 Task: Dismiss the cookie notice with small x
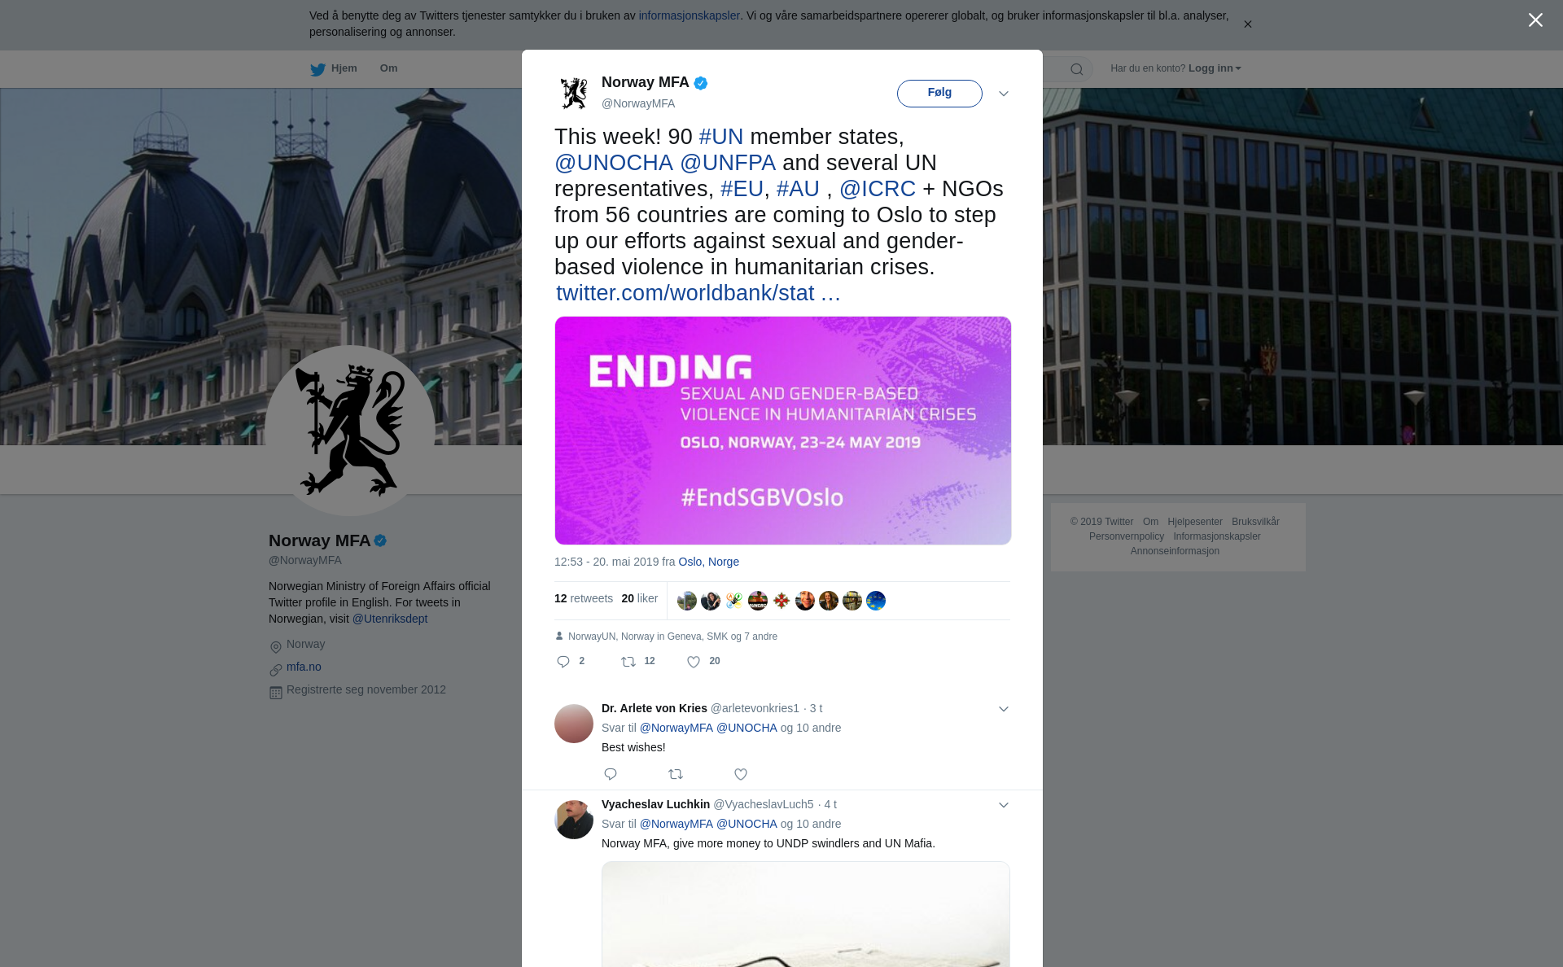tap(1247, 24)
